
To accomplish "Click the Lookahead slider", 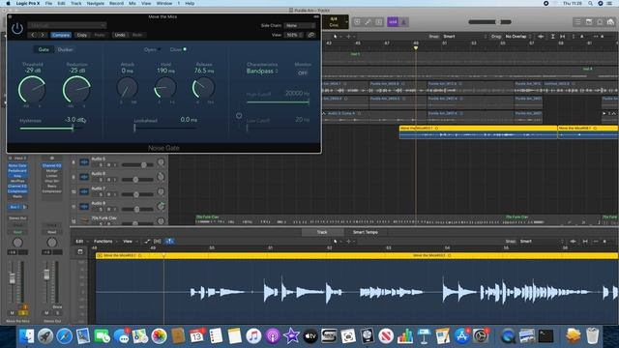I will (165, 128).
